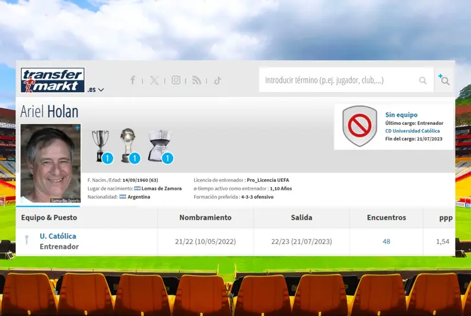
Task: Click the '1,10 Años' value
Action: click(281, 188)
